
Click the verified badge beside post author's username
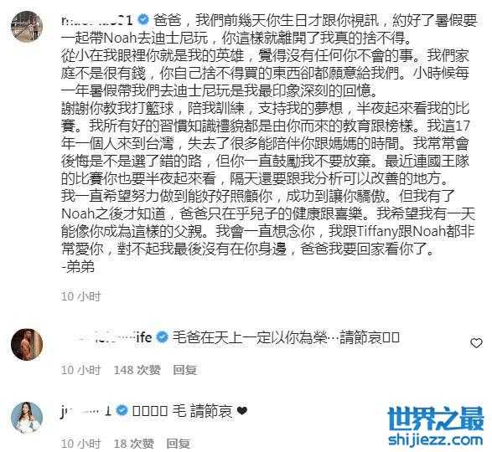point(142,20)
